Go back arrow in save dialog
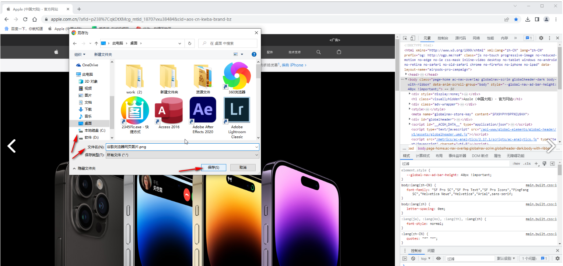 75,43
